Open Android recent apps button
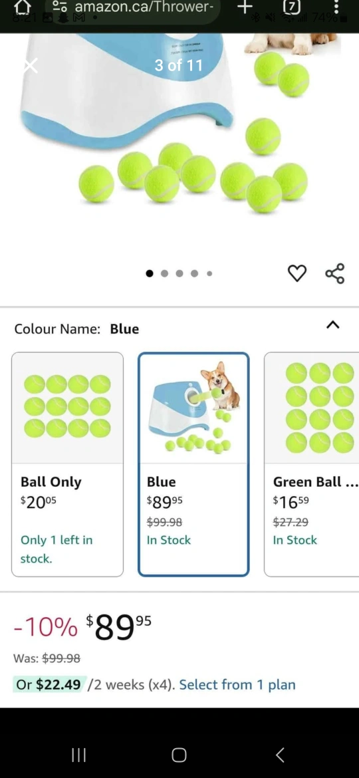Viewport: 359px width, 778px height. [x=79, y=755]
